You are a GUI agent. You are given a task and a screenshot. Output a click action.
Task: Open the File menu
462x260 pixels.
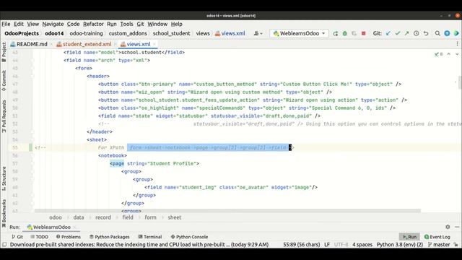pyautogui.click(x=6, y=24)
